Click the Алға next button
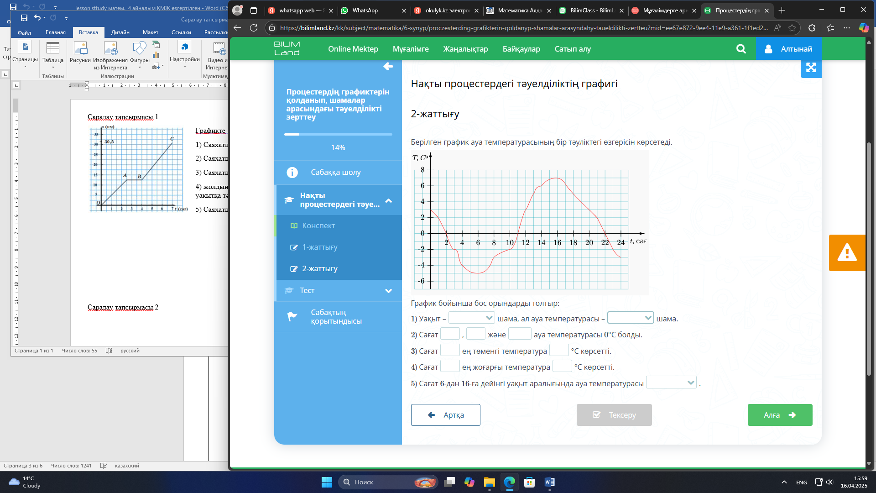This screenshot has height=493, width=876. click(779, 415)
